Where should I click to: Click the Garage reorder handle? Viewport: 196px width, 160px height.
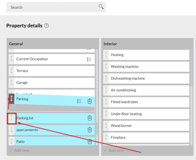tap(11, 83)
